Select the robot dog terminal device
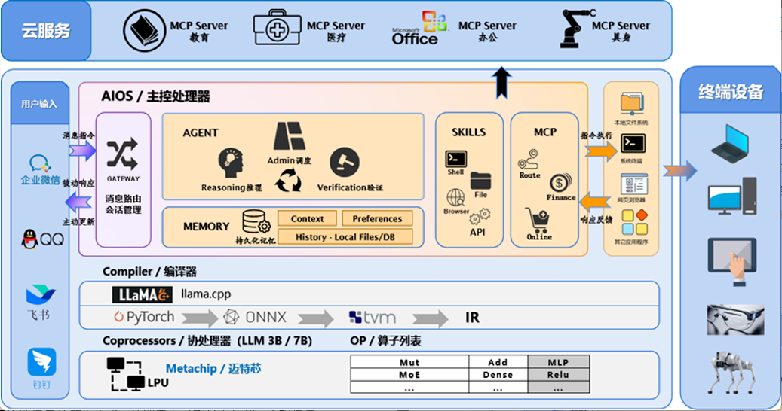The width and height of the screenshot is (782, 411). (730, 373)
